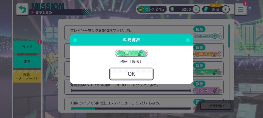Select the ライブ mission tab
Image resolution: width=263 pixels, height=118 pixels.
coord(27,47)
